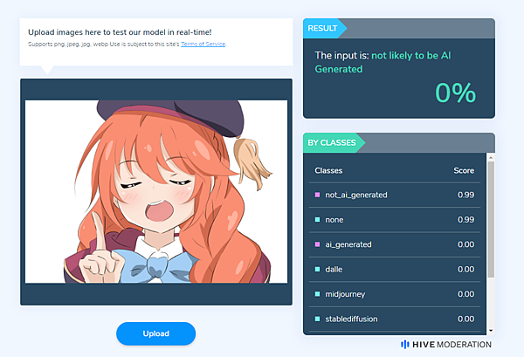Image resolution: width=524 pixels, height=357 pixels.
Task: Click the 0% result score
Action: coord(455,93)
